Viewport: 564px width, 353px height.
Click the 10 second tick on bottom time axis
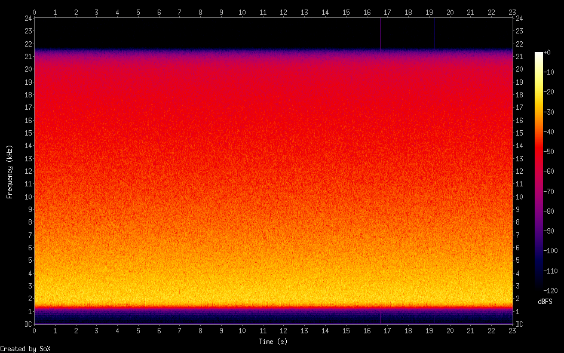[x=242, y=330]
